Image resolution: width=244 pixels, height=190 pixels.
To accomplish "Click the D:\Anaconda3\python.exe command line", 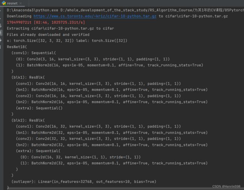I will [x=125, y=10].
